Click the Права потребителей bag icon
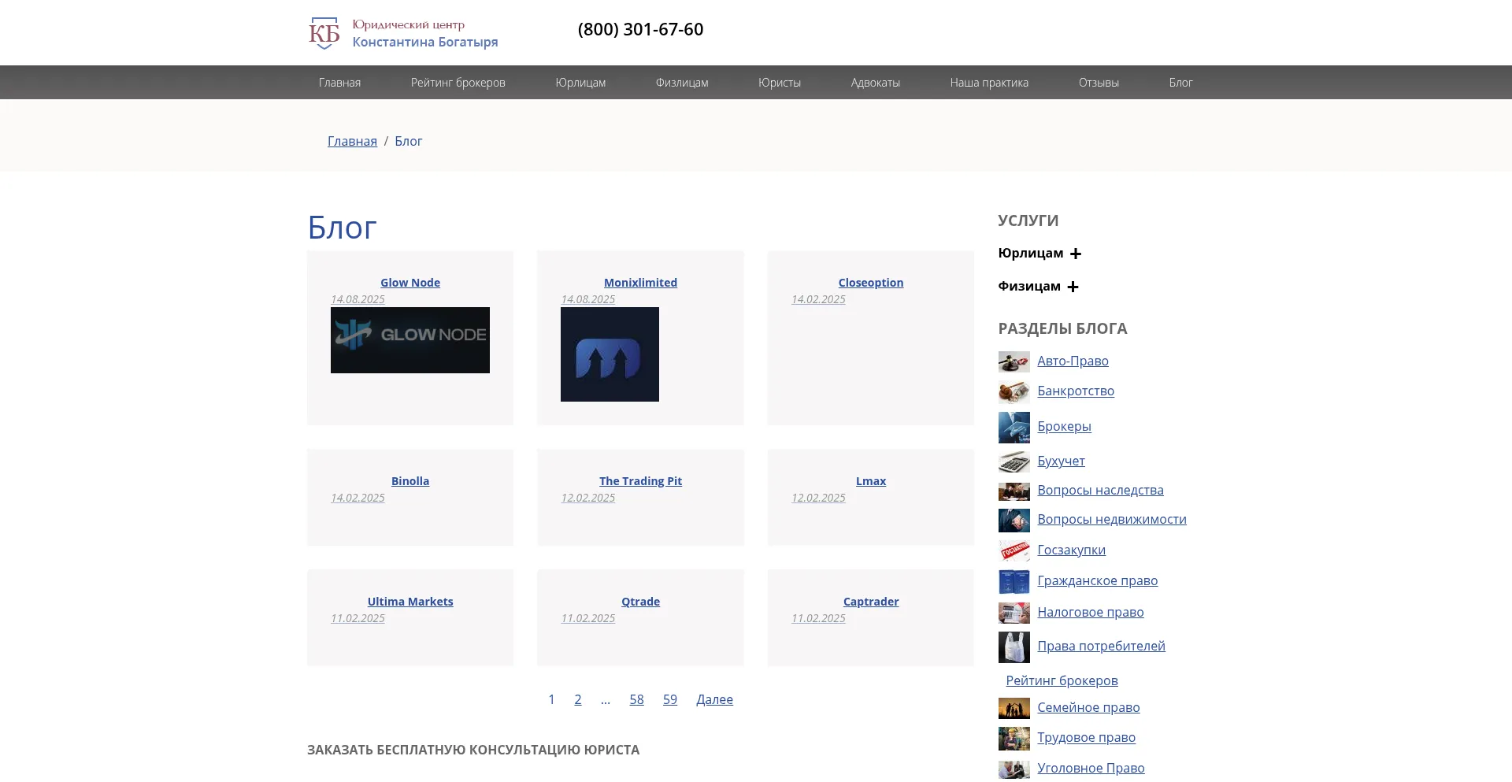 coord(1014,647)
